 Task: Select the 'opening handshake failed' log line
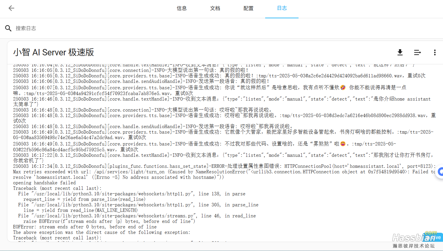click(44, 183)
